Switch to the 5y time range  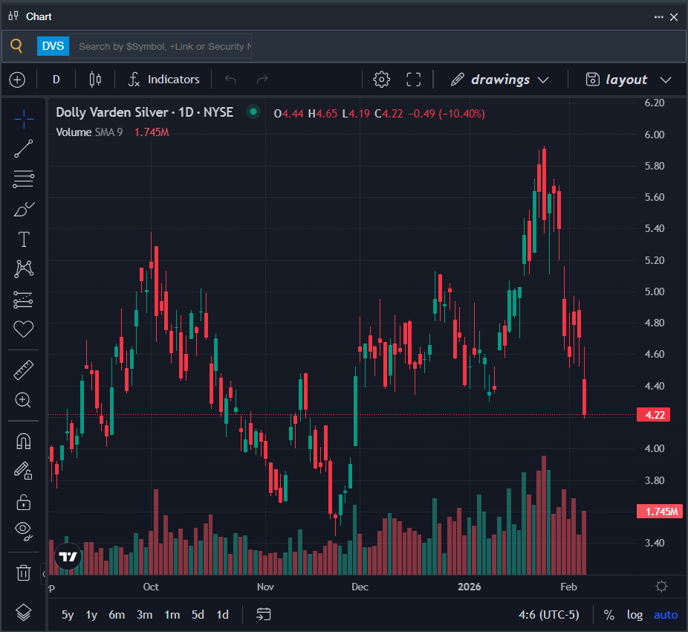click(68, 615)
